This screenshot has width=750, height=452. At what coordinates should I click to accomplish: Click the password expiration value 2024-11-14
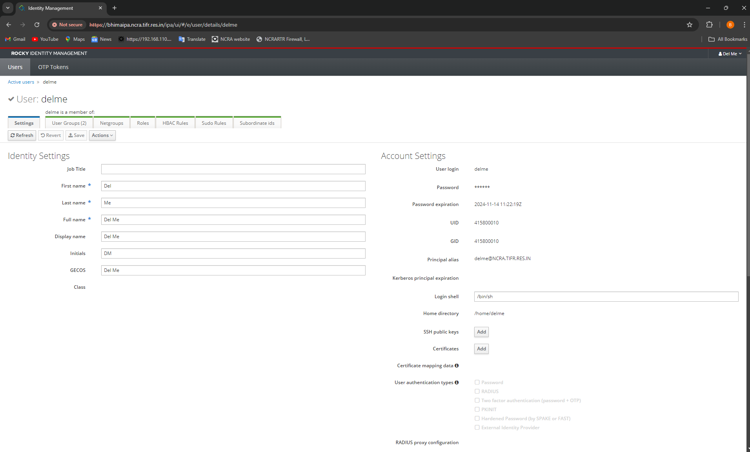[x=498, y=204]
